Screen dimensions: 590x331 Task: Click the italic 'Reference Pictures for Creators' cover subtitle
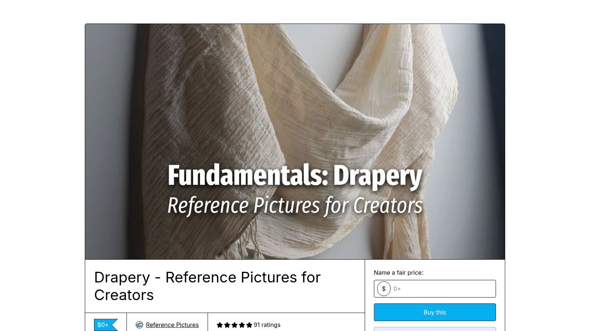295,206
